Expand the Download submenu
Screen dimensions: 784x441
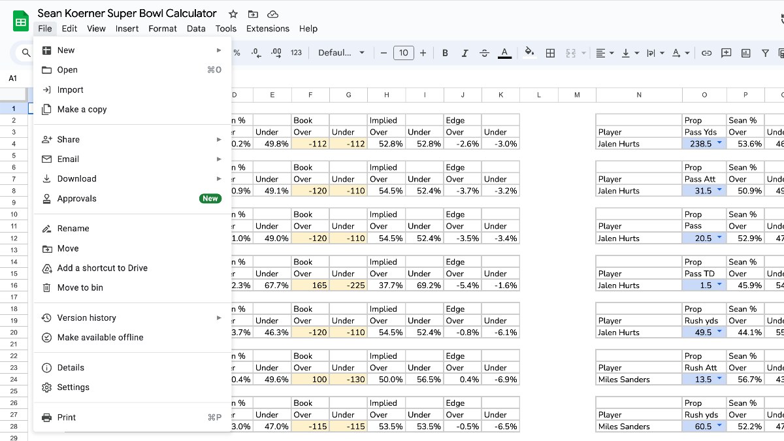pos(133,178)
